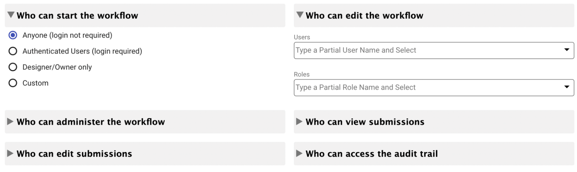Click the Roles field label
The image size is (577, 172).
(302, 74)
